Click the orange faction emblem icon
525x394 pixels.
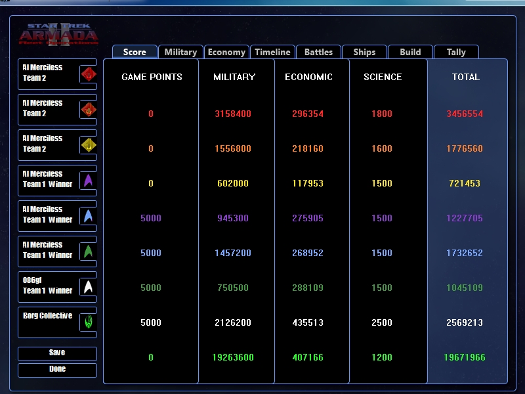(x=88, y=109)
